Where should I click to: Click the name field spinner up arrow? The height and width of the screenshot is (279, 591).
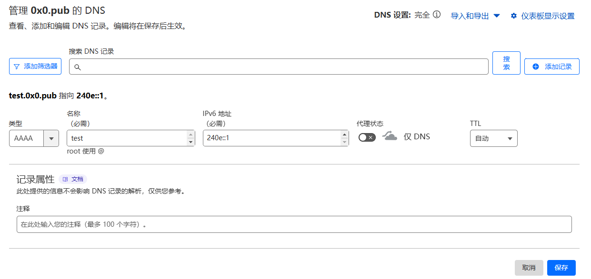click(x=191, y=135)
